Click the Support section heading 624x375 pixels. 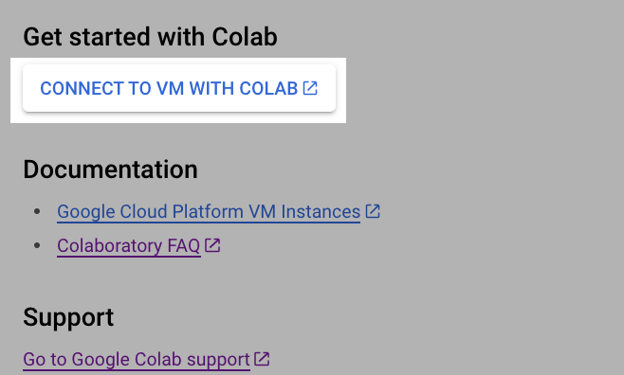68,317
